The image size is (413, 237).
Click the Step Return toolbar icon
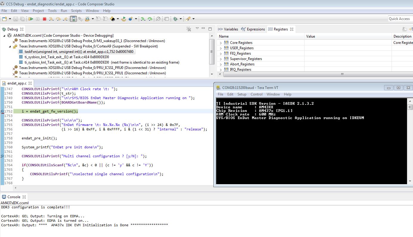coord(66,19)
